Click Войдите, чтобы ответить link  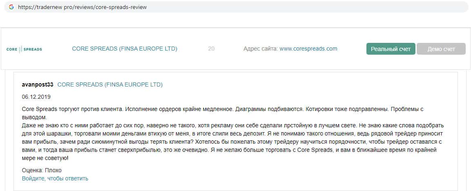point(55,178)
